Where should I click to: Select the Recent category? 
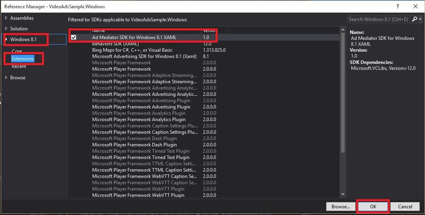(x=19, y=66)
